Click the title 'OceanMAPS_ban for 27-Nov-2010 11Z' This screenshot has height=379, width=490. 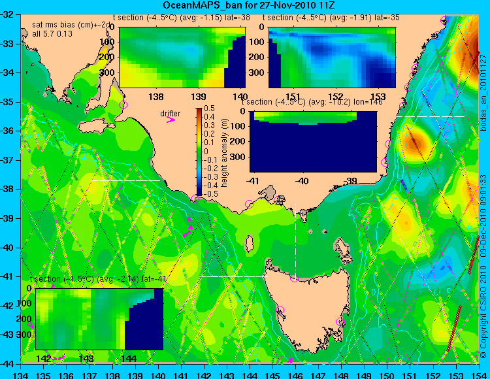(x=249, y=5)
